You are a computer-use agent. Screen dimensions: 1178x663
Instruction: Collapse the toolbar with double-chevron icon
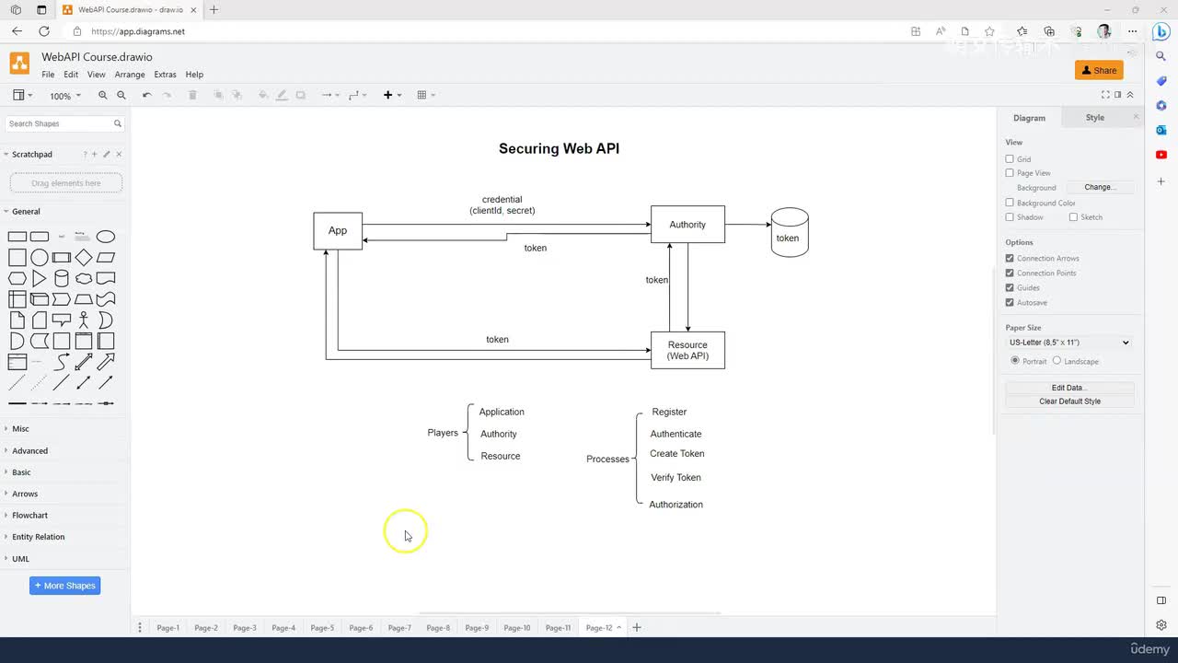(1130, 95)
